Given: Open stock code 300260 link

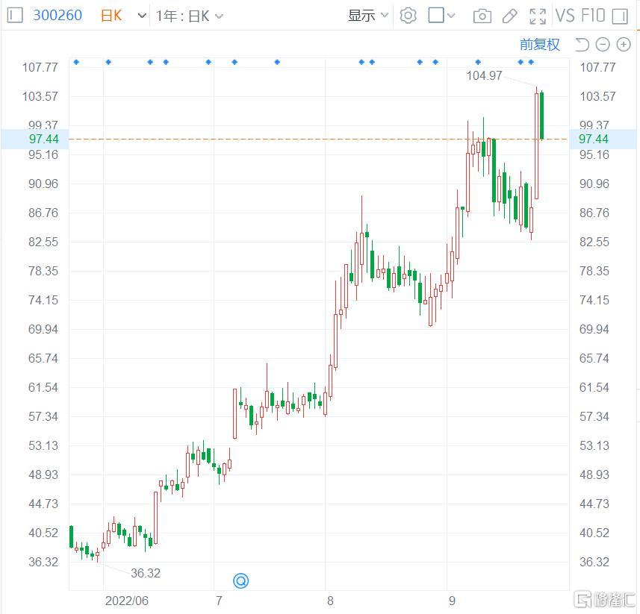Looking at the screenshot, I should [58, 16].
